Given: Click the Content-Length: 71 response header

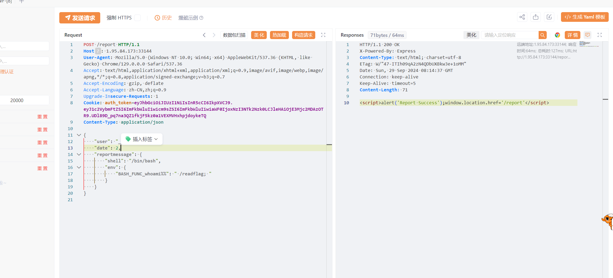Looking at the screenshot, I should [383, 90].
